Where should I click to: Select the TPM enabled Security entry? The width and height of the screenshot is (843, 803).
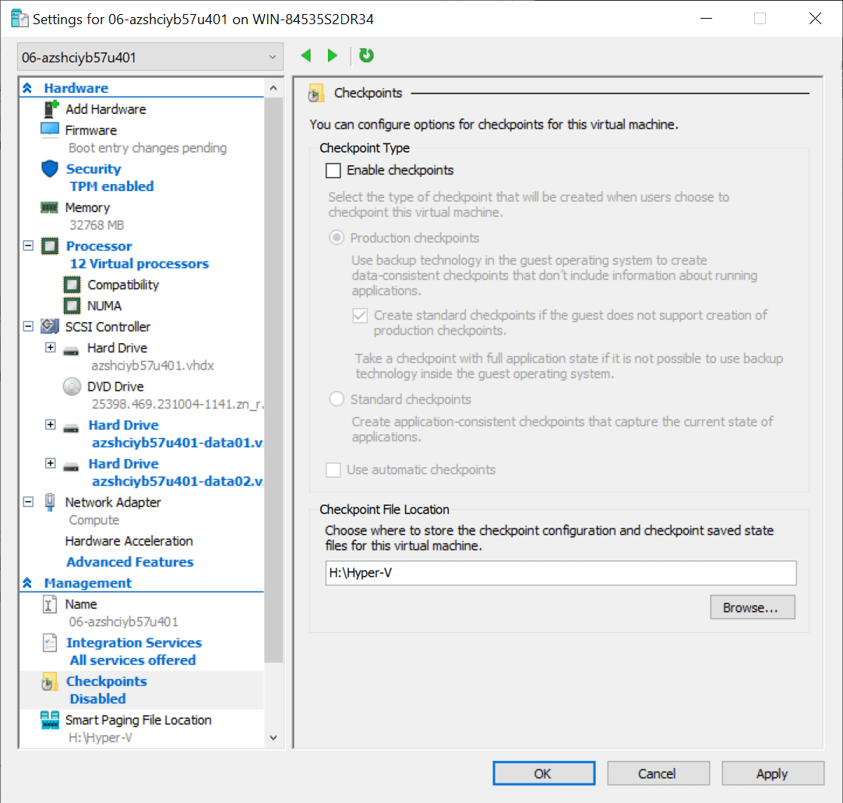[x=112, y=186]
